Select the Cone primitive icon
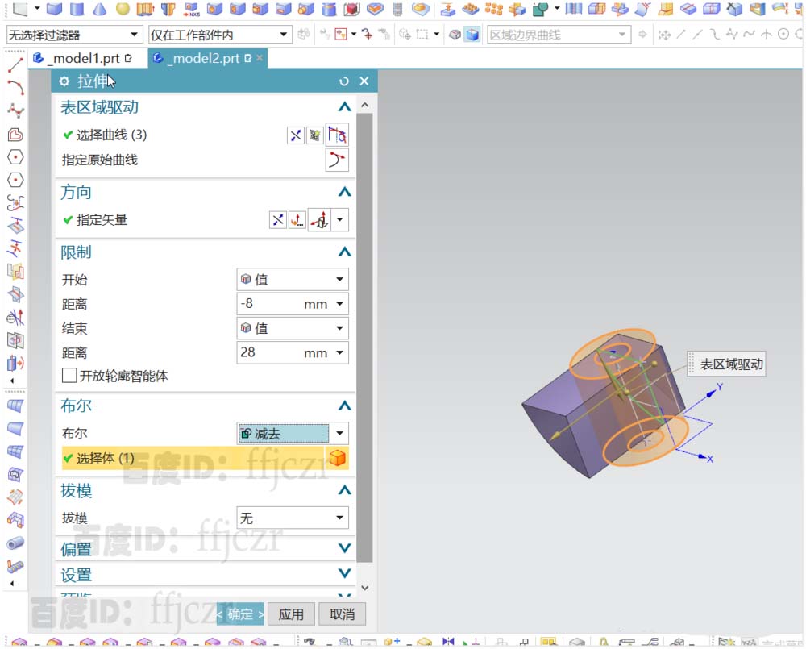Image resolution: width=806 pixels, height=649 pixels. click(x=100, y=9)
